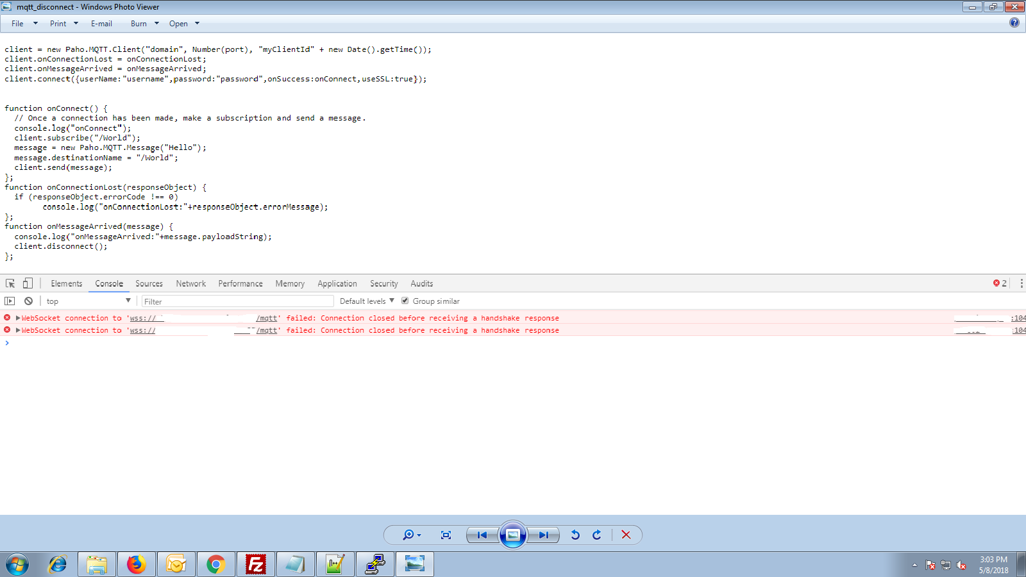Image resolution: width=1026 pixels, height=577 pixels.
Task: Switch to the Sources tab
Action: (x=149, y=283)
